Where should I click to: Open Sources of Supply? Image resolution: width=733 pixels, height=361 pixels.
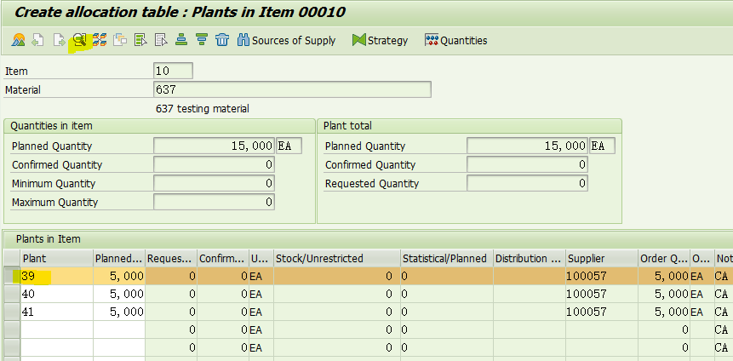(x=286, y=41)
